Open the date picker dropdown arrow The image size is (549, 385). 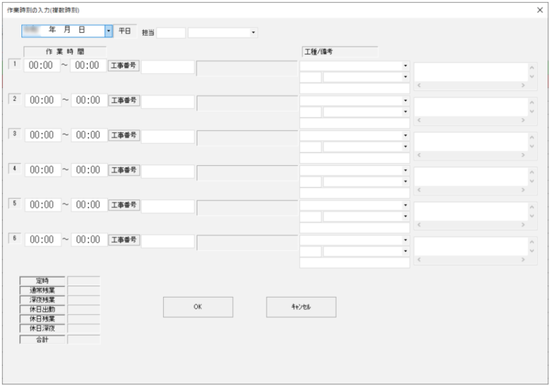109,31
